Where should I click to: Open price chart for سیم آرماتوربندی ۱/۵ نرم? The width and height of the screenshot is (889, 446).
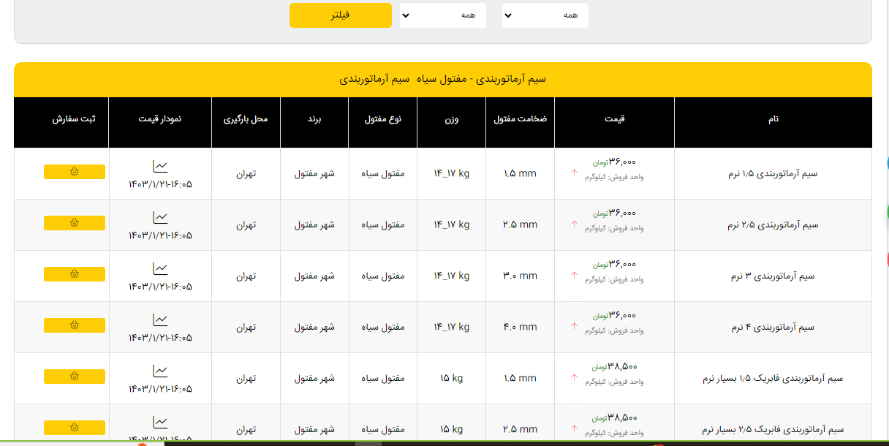160,166
